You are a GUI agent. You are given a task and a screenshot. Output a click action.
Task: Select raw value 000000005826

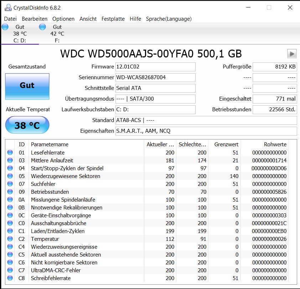pyautogui.click(x=269, y=192)
